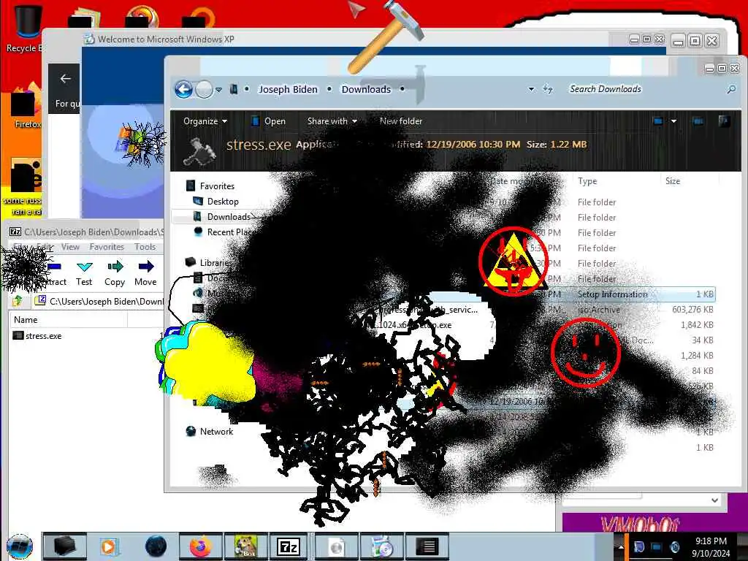Open the Tools menu in 7-Zip
748x561 pixels.
coord(145,247)
